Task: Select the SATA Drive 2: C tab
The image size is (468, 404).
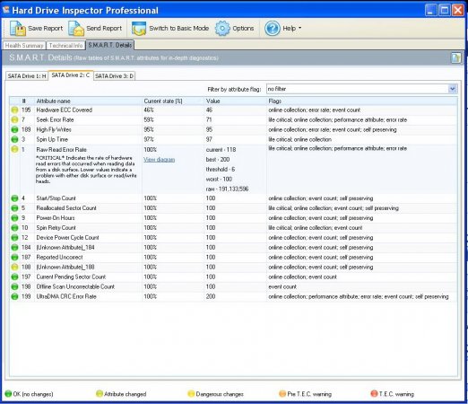Action: [71, 75]
